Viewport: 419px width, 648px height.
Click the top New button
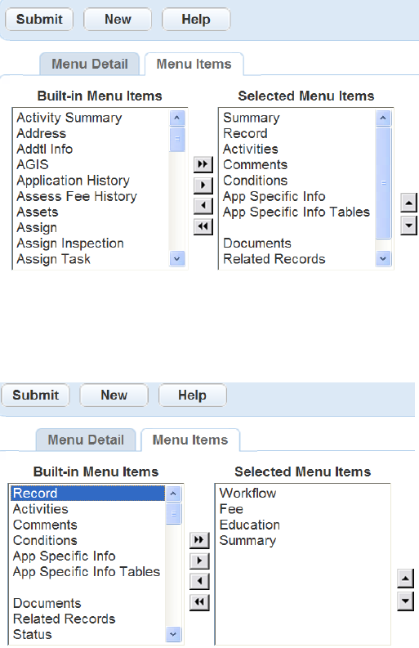[118, 19]
